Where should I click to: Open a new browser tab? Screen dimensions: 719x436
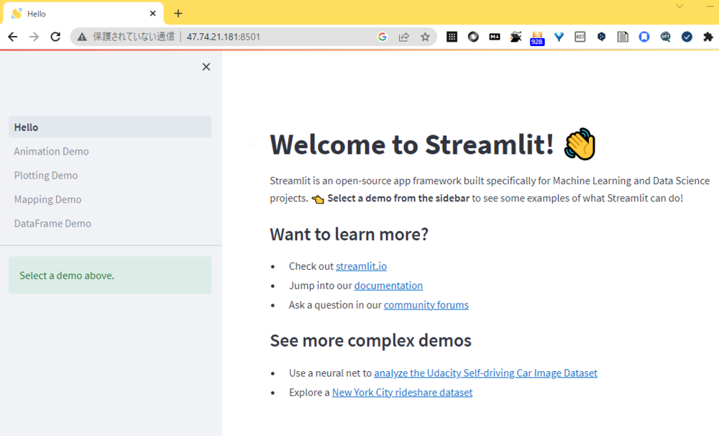pos(178,14)
